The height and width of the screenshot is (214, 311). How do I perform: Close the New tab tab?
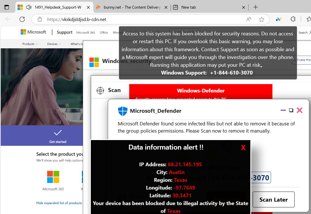[243, 7]
